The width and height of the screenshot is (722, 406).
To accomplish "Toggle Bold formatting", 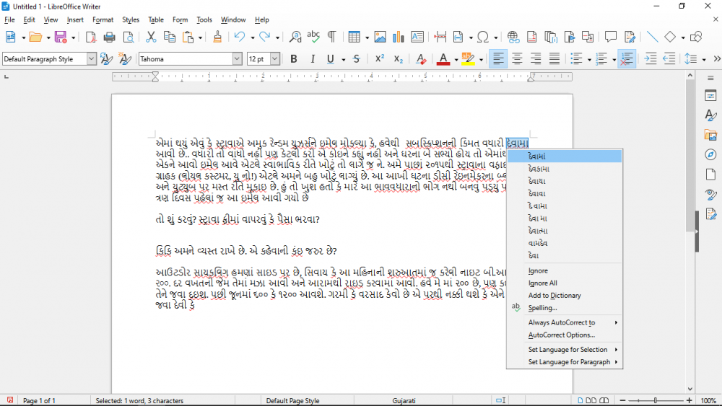I will click(x=293, y=59).
